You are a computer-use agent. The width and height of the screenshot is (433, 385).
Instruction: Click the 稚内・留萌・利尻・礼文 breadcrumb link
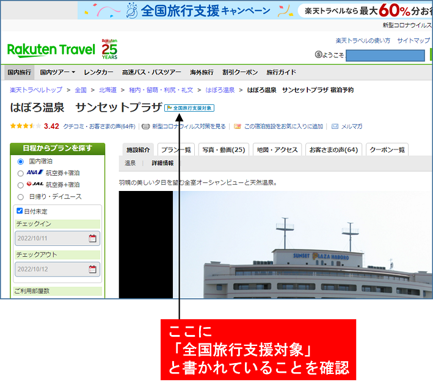coord(161,90)
